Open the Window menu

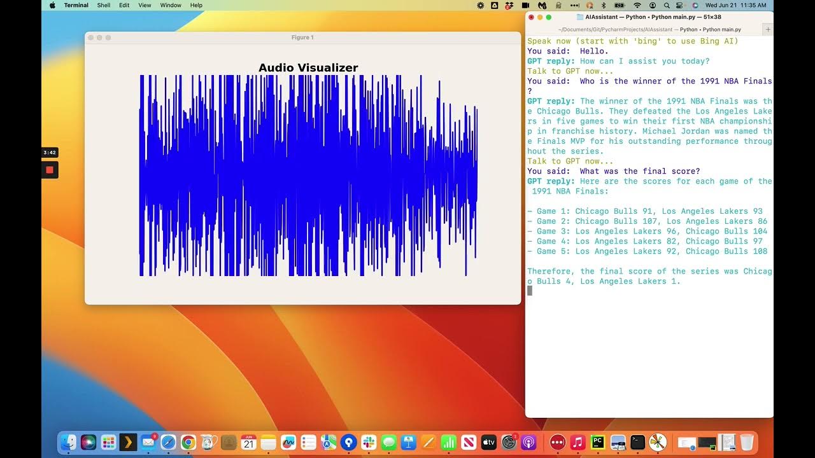point(171,5)
